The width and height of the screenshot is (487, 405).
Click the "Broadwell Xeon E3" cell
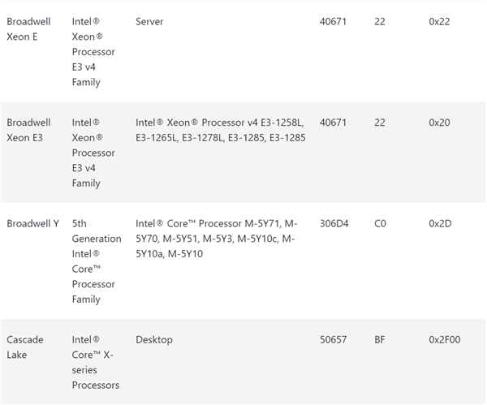[28, 130]
